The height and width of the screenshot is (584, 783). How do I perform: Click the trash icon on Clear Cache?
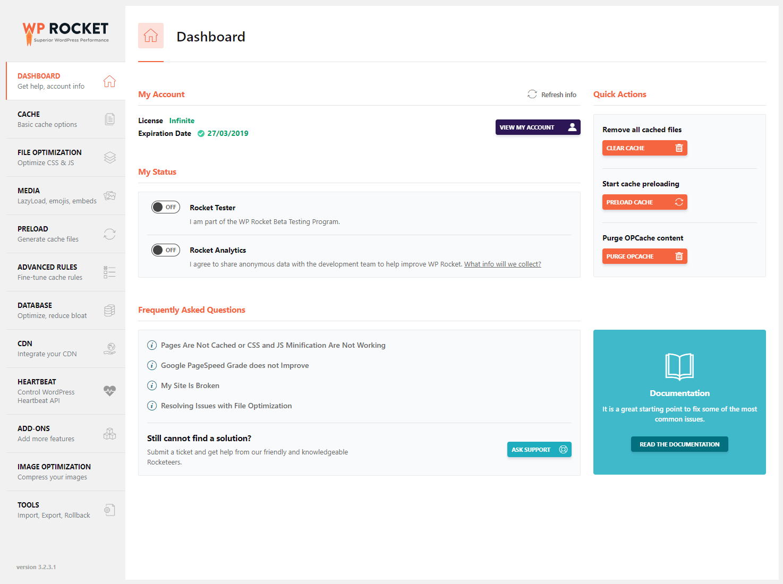(679, 148)
